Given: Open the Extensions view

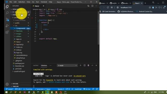Looking at the screenshot, I should click(x=7, y=32).
